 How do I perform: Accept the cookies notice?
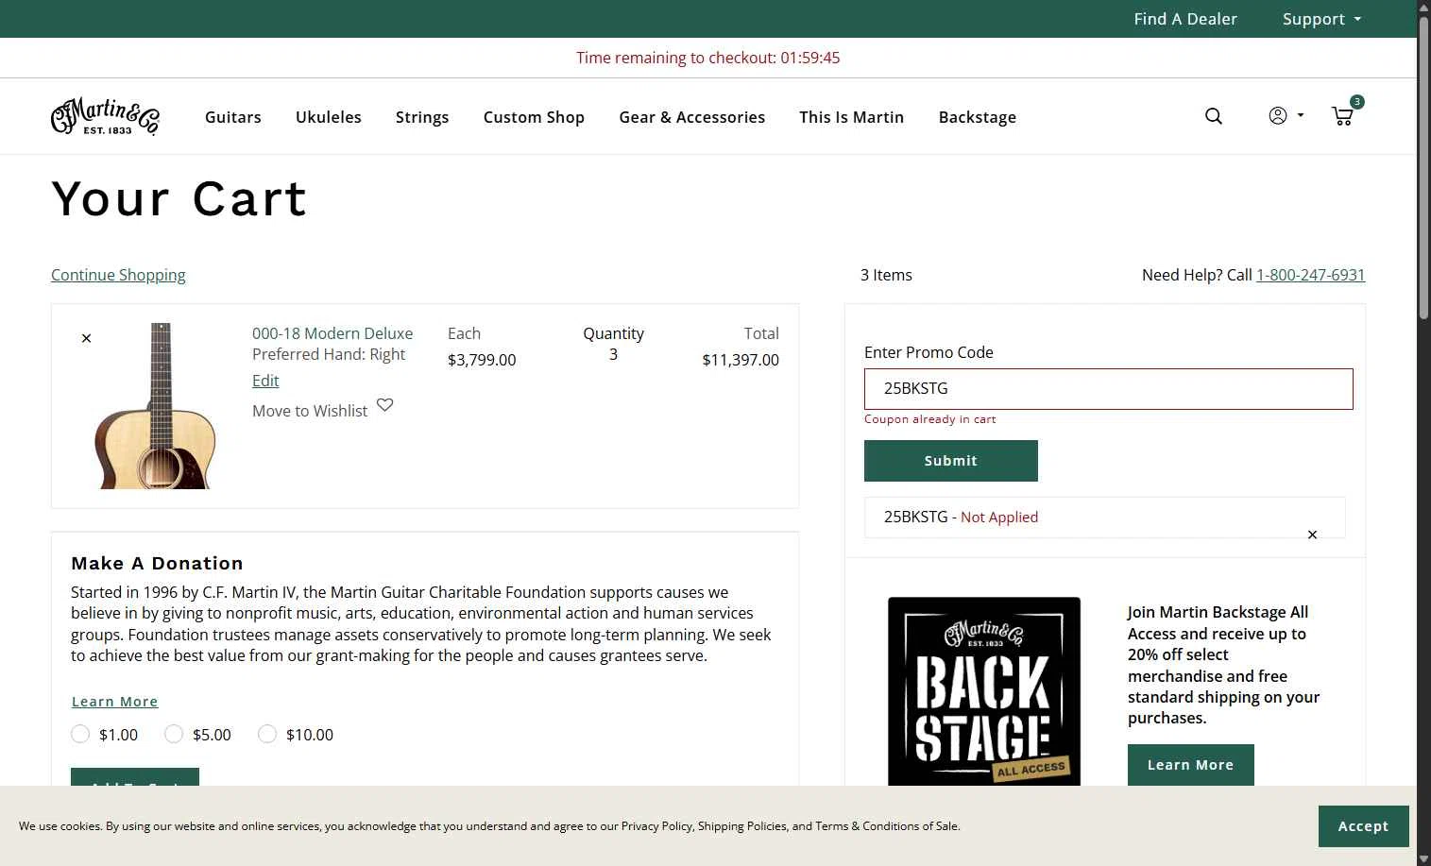pos(1364,826)
